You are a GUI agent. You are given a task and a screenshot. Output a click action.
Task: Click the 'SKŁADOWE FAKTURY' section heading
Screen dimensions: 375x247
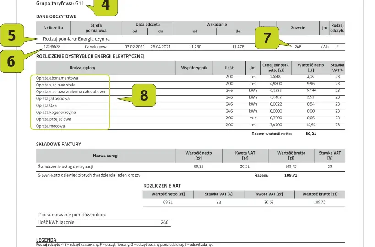pyautogui.click(x=59, y=144)
